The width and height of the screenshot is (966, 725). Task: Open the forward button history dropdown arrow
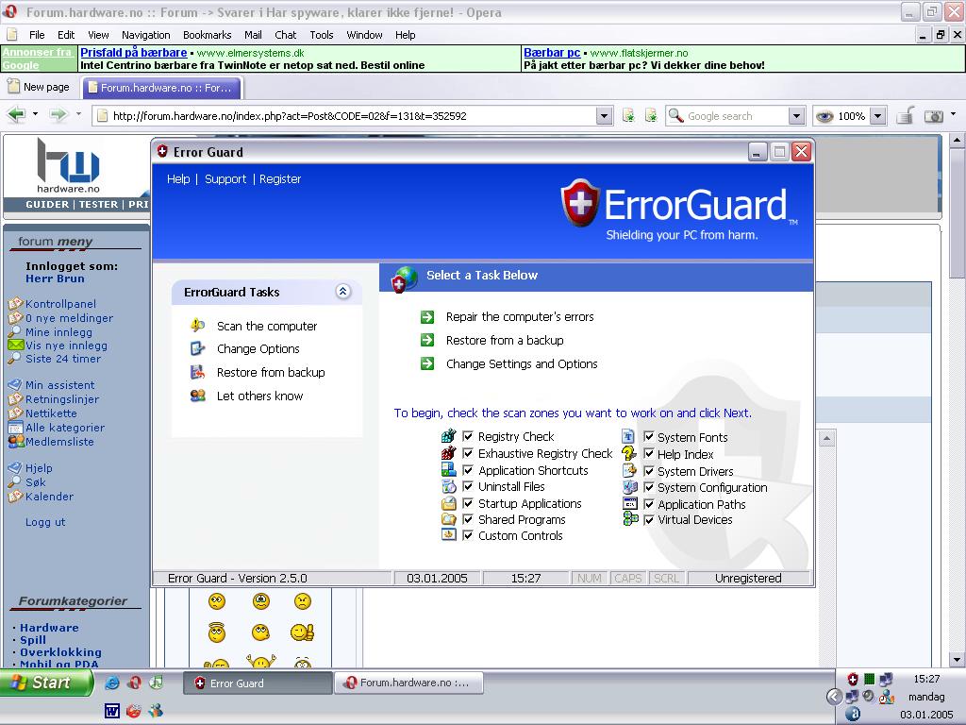click(x=78, y=114)
